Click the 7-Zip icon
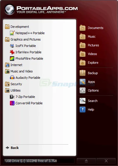The height and width of the screenshot is (166, 118). coord(12,97)
